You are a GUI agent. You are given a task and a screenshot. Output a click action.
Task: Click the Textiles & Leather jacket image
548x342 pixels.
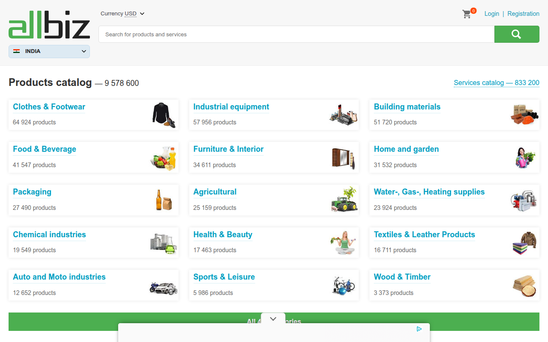tap(524, 243)
